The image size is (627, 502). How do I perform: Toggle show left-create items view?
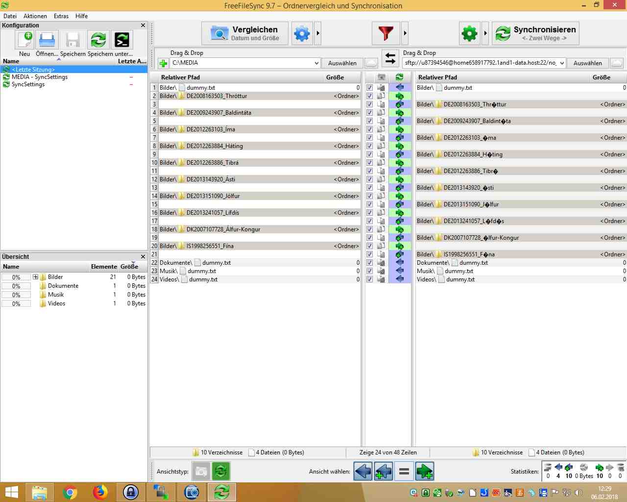(x=384, y=472)
